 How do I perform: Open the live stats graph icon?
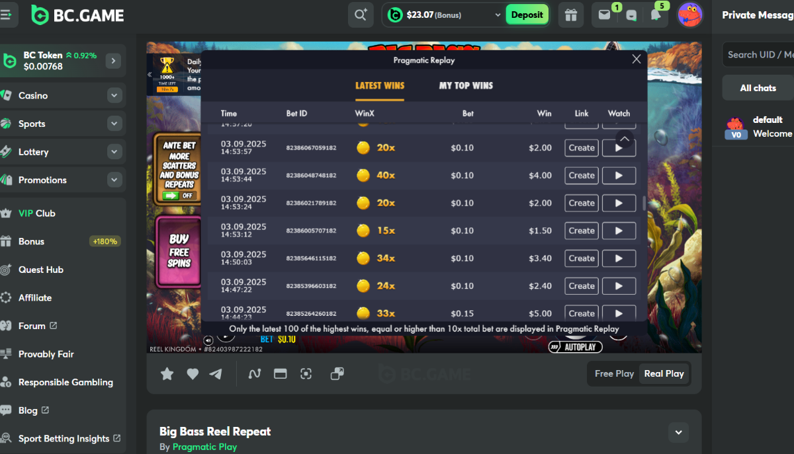pyautogui.click(x=255, y=374)
